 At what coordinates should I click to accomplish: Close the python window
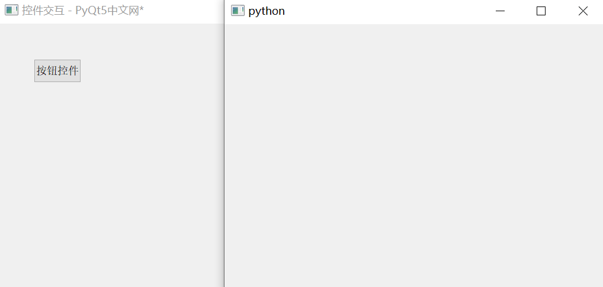click(x=583, y=11)
